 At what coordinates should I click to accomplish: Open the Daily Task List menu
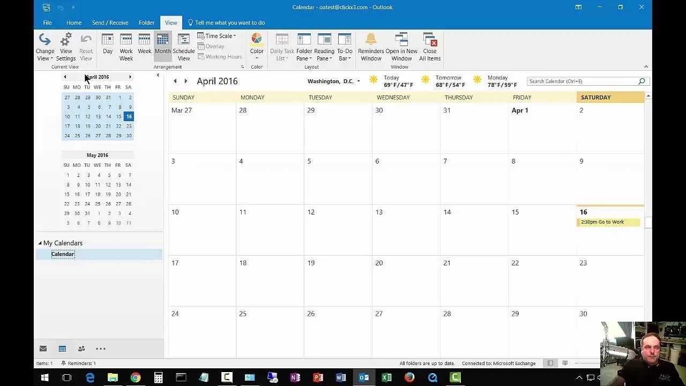(282, 47)
